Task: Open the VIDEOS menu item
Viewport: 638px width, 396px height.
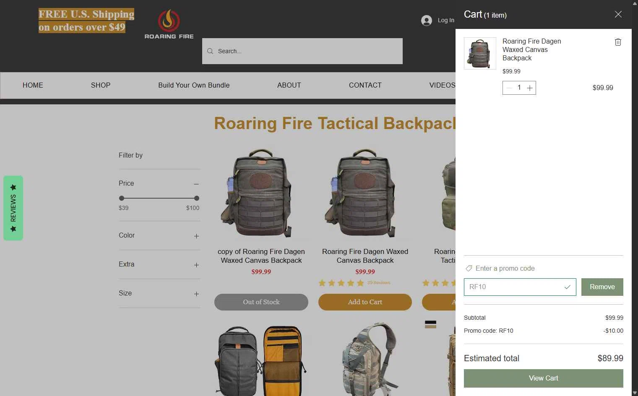Action: (x=442, y=85)
